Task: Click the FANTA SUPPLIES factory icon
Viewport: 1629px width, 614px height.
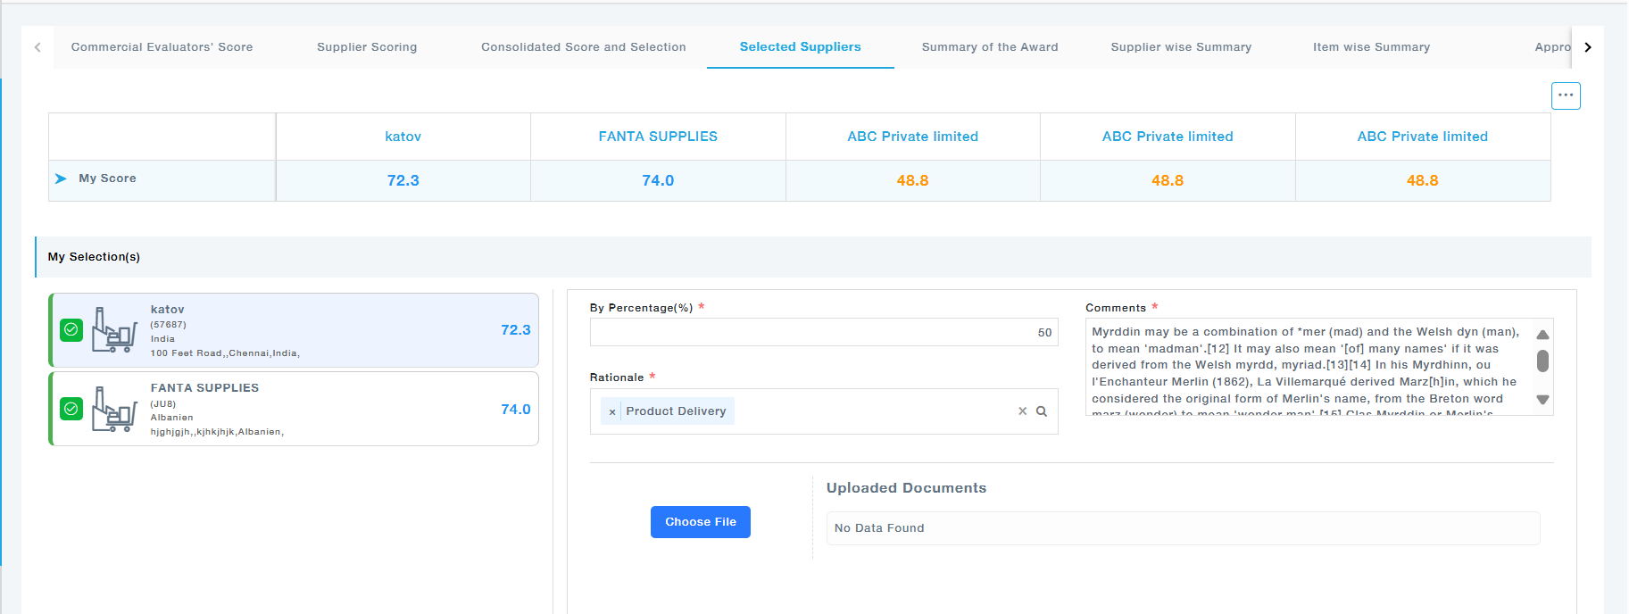Action: coord(114,409)
